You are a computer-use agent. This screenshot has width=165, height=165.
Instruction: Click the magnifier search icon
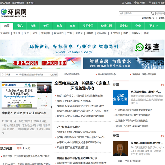[x=152, y=13]
